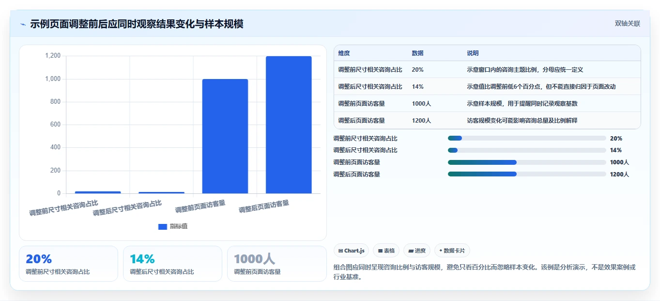This screenshot has width=660, height=301.
Task: Click the 14% value in the table
Action: (417, 87)
